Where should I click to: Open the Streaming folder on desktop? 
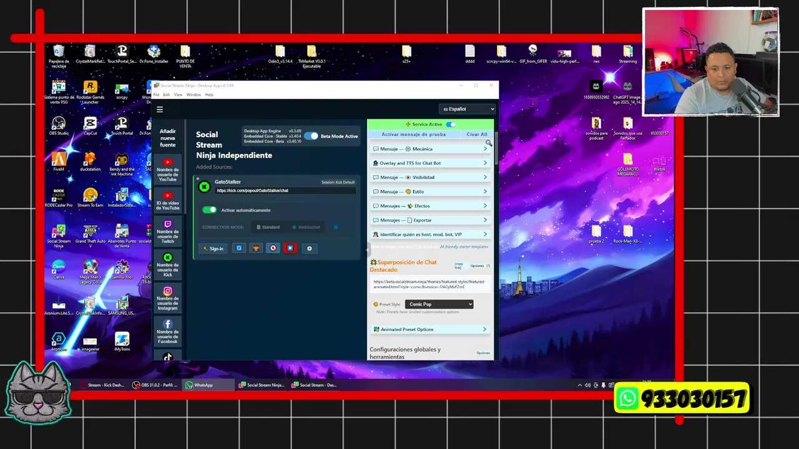pos(628,55)
